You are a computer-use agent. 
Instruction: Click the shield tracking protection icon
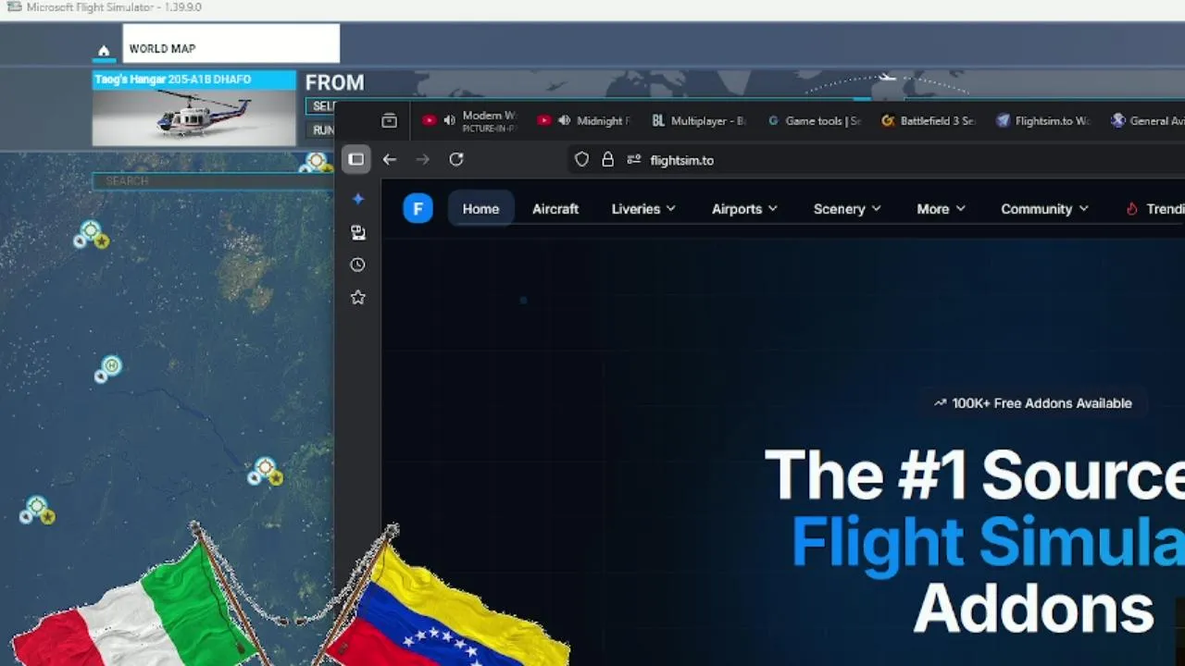581,159
